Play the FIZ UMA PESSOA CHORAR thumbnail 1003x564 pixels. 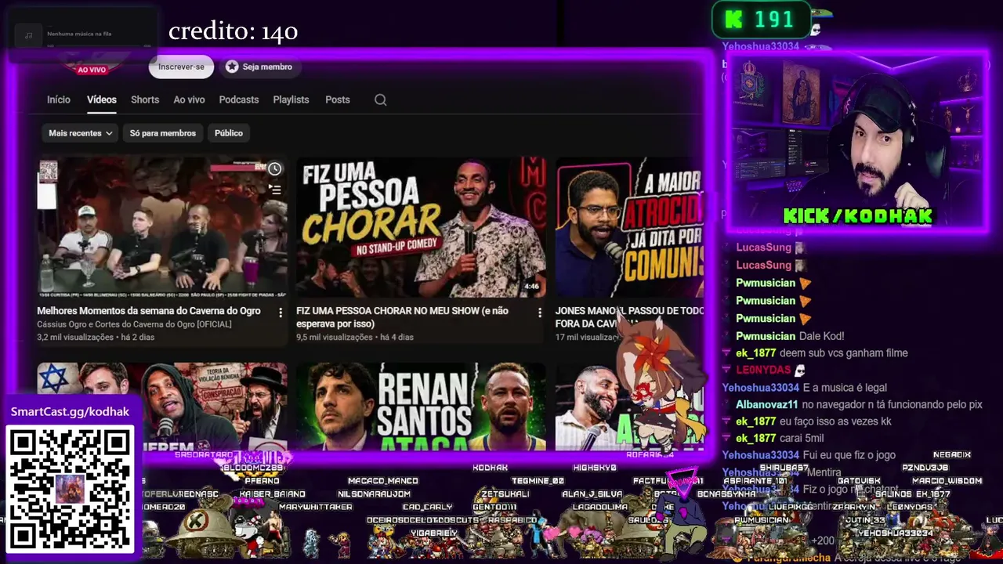[421, 227]
